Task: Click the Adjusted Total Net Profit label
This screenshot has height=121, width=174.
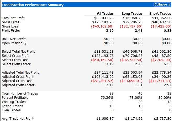Action: [x=20, y=73]
